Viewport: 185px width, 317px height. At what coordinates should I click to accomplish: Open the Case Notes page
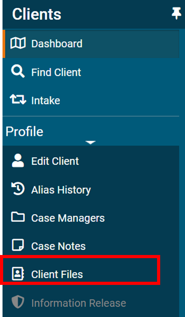coord(58,246)
